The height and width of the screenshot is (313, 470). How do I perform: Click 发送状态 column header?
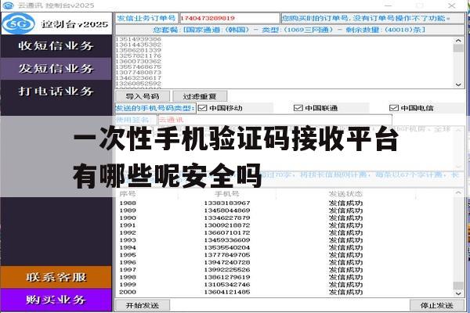tap(345, 194)
